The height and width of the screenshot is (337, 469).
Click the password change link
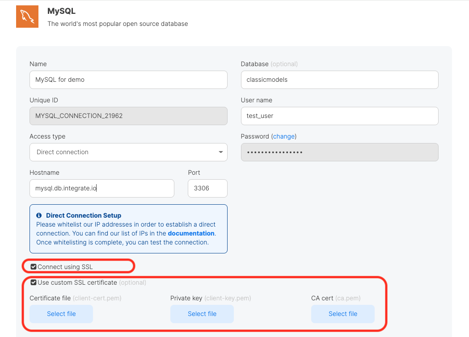284,136
